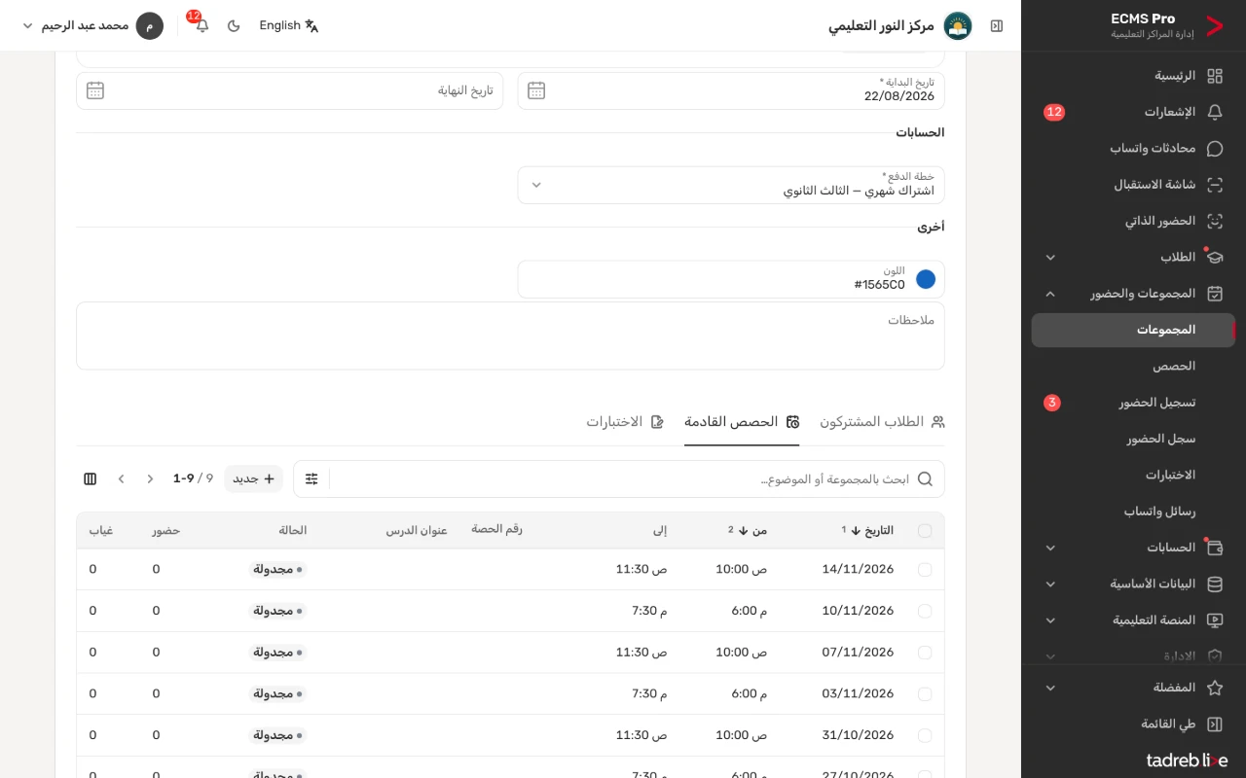Click the search field for group or subject
This screenshot has width=1246, height=778.
pos(638,478)
